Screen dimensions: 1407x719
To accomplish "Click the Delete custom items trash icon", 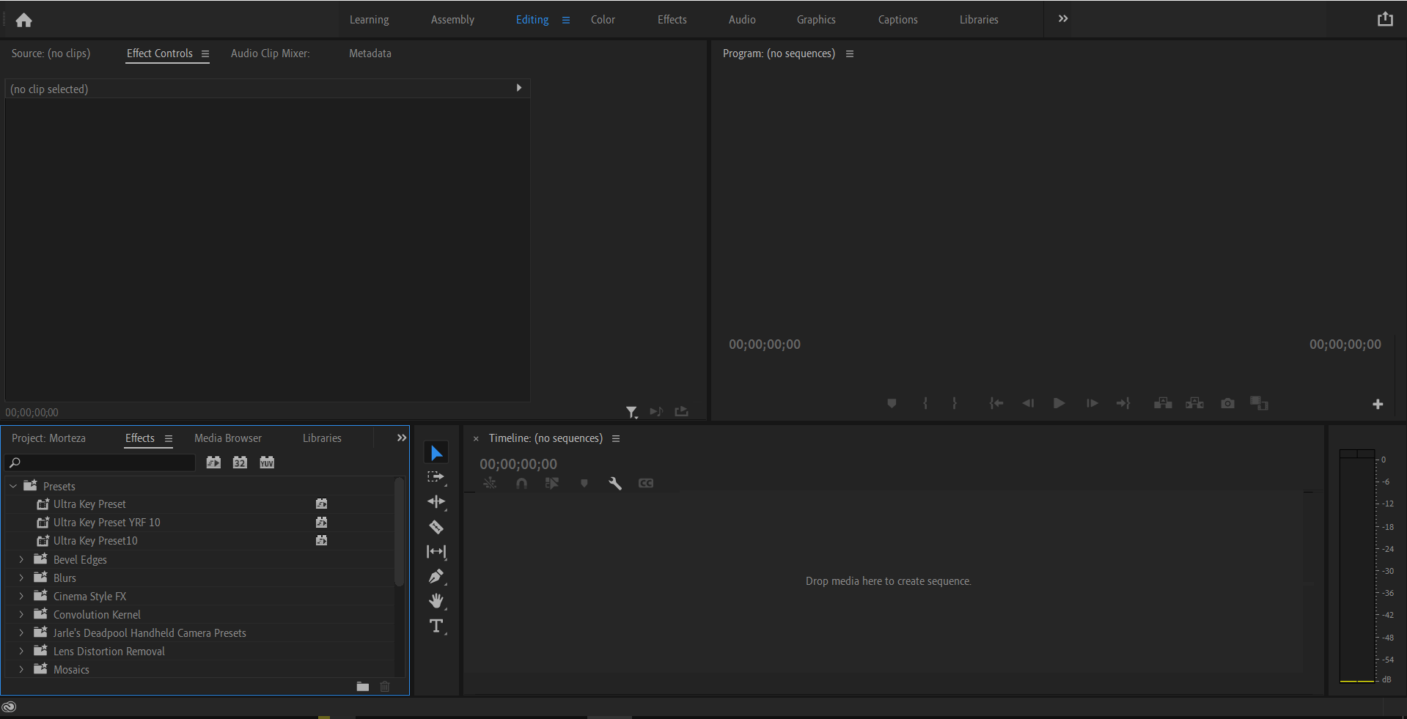I will 385,687.
